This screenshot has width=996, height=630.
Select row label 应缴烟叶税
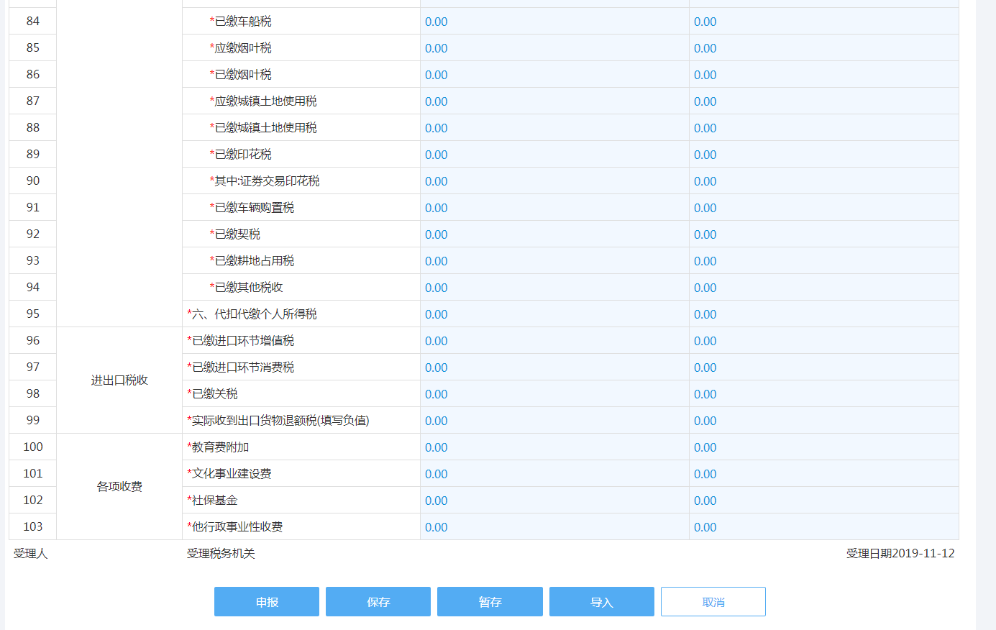241,48
